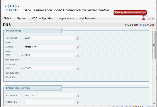Open the help question mark icon

point(148,18)
